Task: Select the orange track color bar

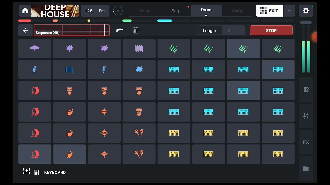Action: [x=55, y=21]
